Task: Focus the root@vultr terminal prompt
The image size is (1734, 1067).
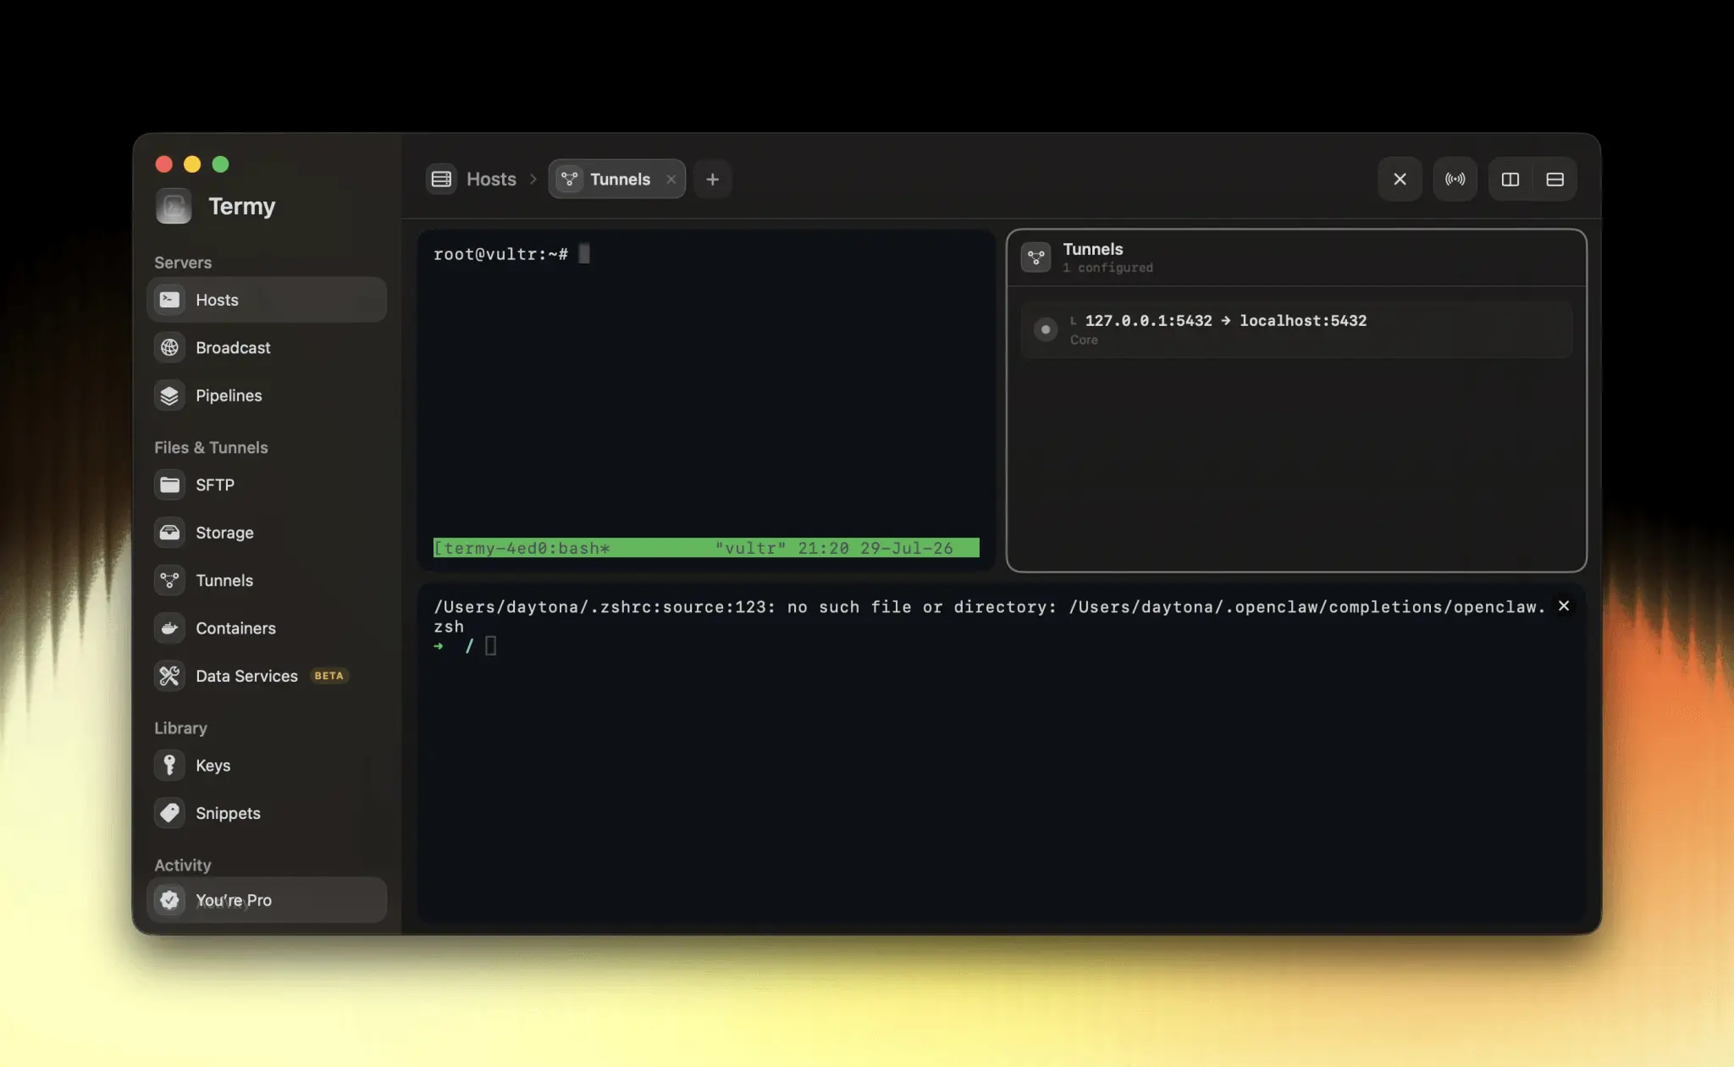Action: coord(500,254)
